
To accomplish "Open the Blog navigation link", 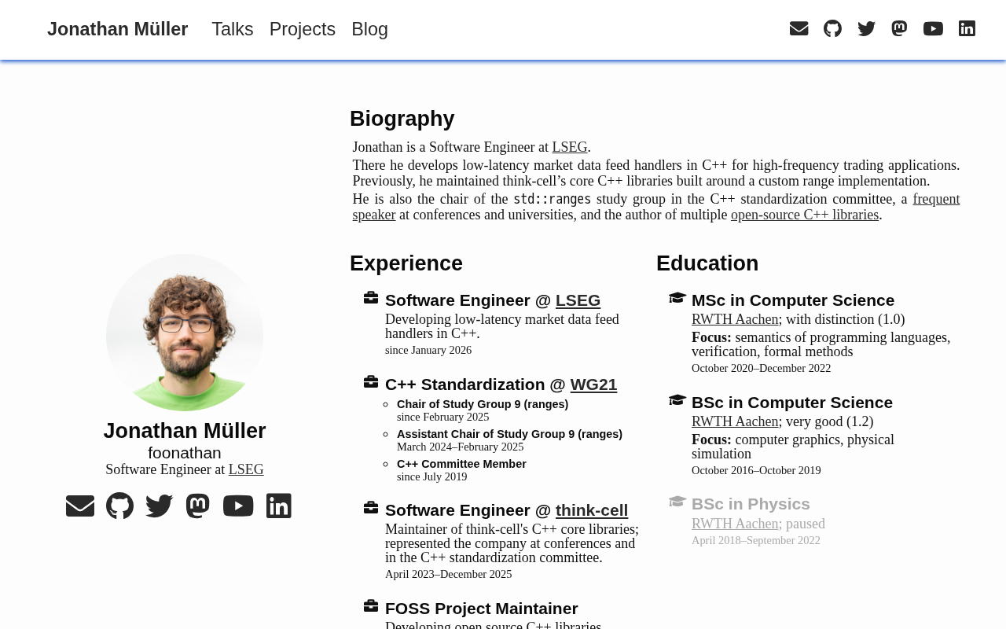I will click(x=369, y=29).
